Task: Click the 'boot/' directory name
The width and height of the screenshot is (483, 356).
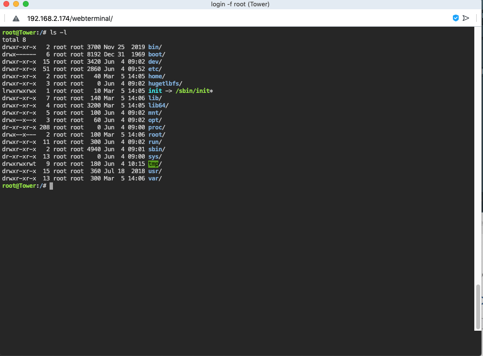Action: point(156,54)
